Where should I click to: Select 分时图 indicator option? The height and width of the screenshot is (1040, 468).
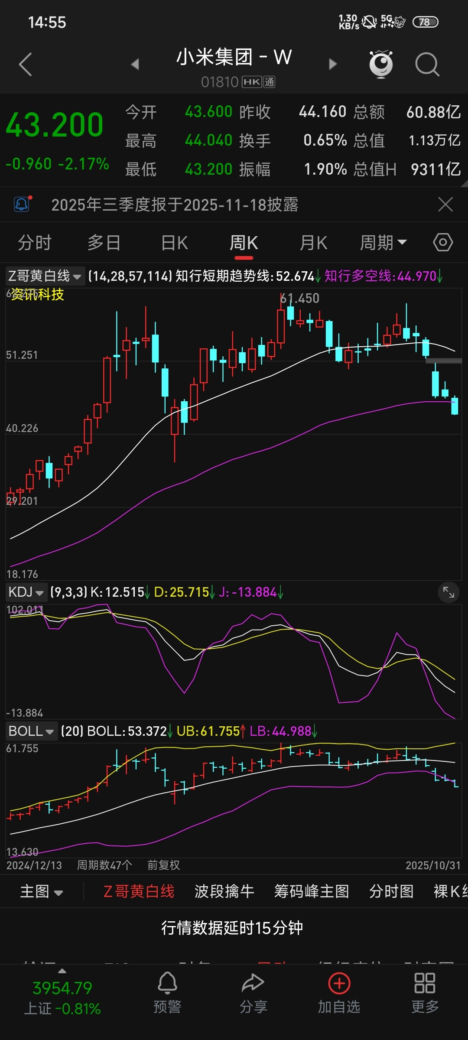coord(391,891)
